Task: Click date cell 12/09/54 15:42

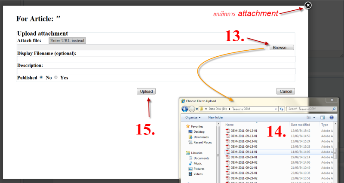Action: point(301,131)
